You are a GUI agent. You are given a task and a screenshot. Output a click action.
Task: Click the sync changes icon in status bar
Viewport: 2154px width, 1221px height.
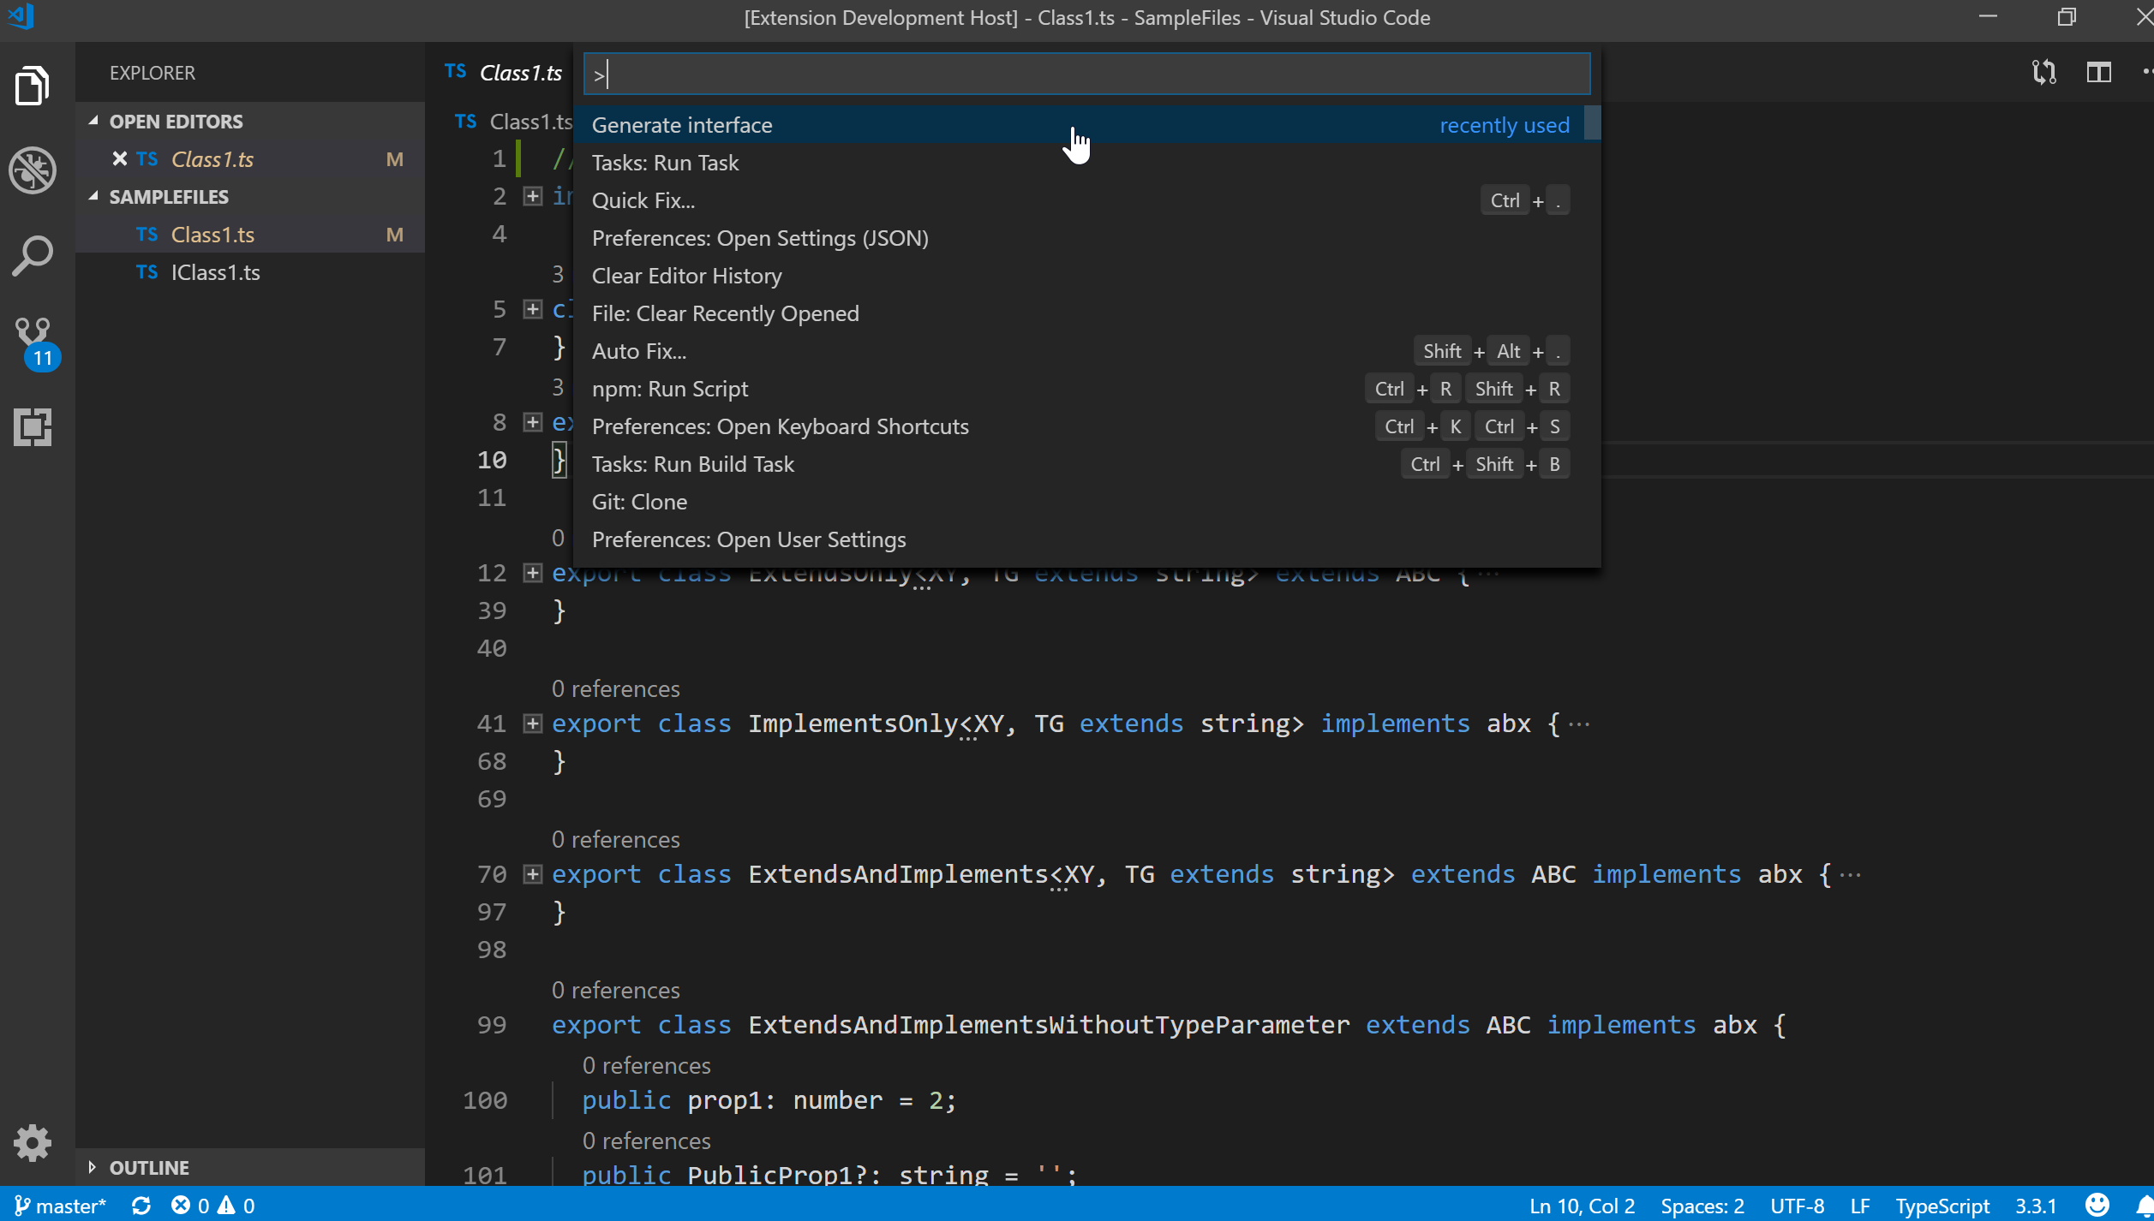pos(141,1206)
